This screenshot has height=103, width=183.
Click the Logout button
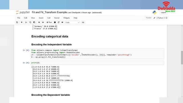point(163,13)
